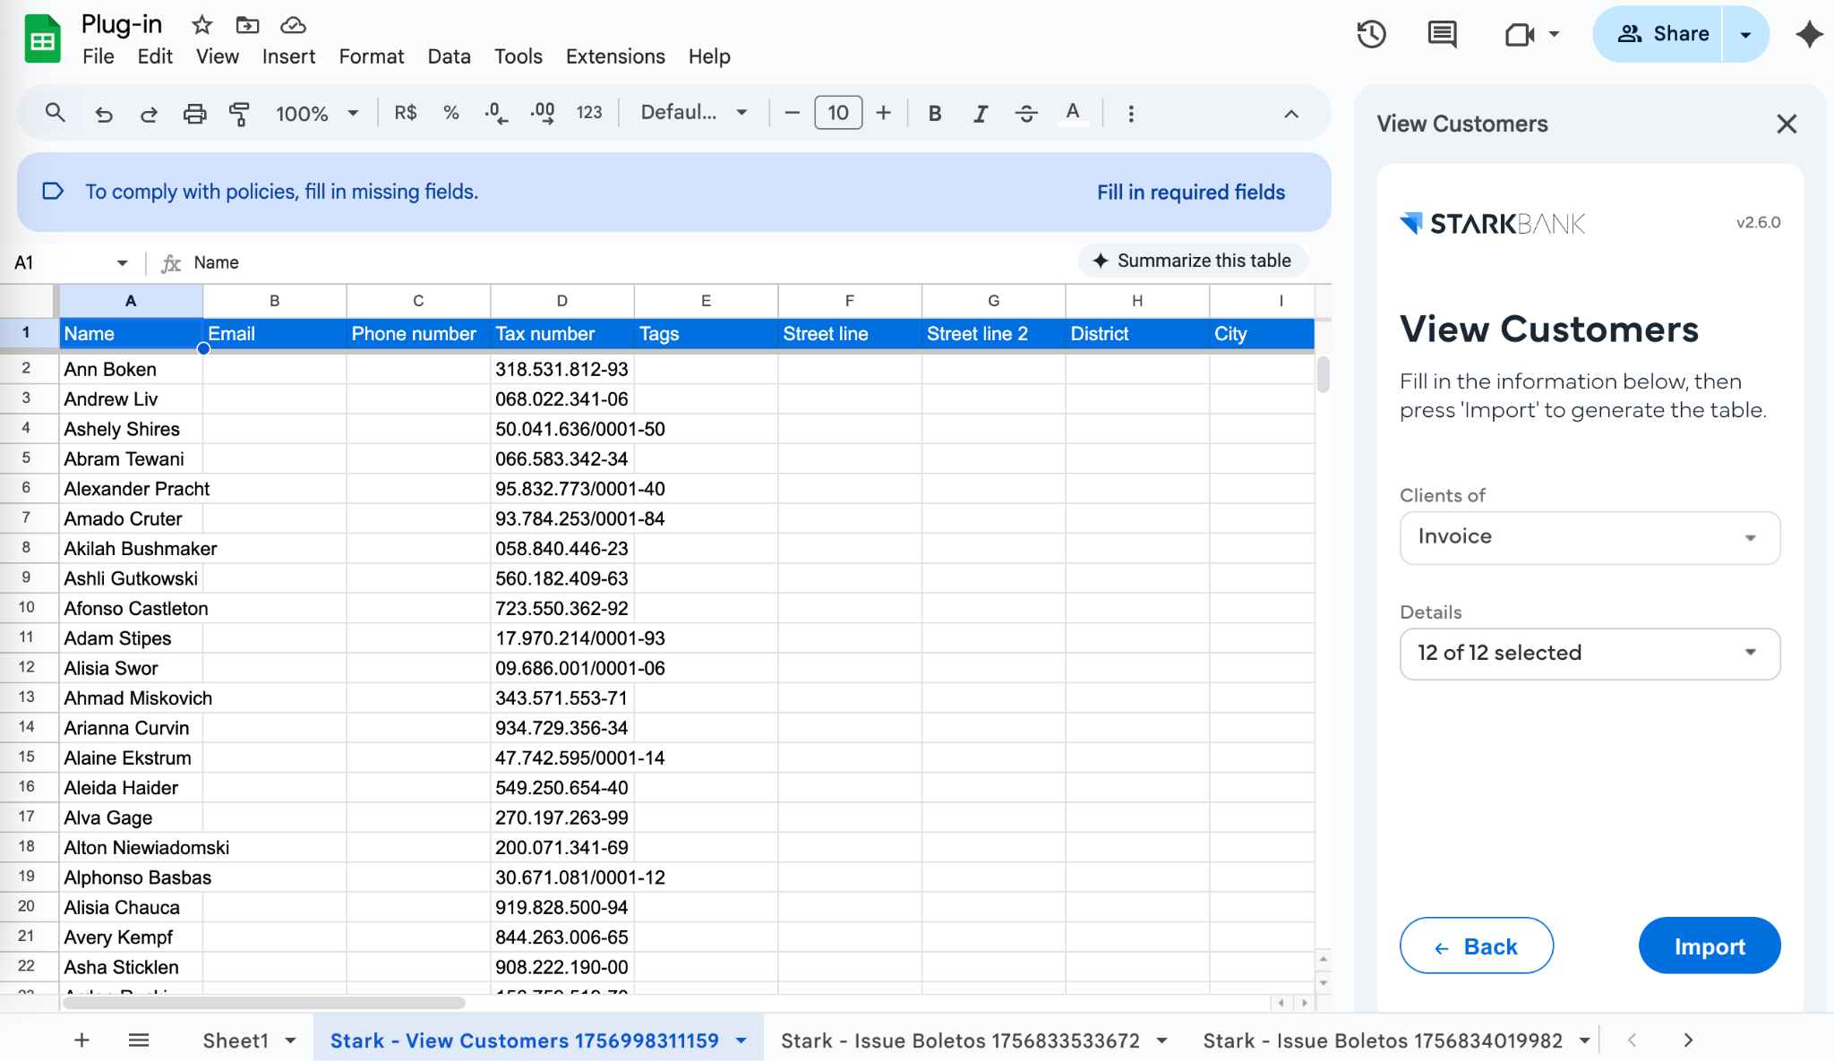Toggle strikethrough formatting
1834x1061 pixels.
coord(1026,114)
